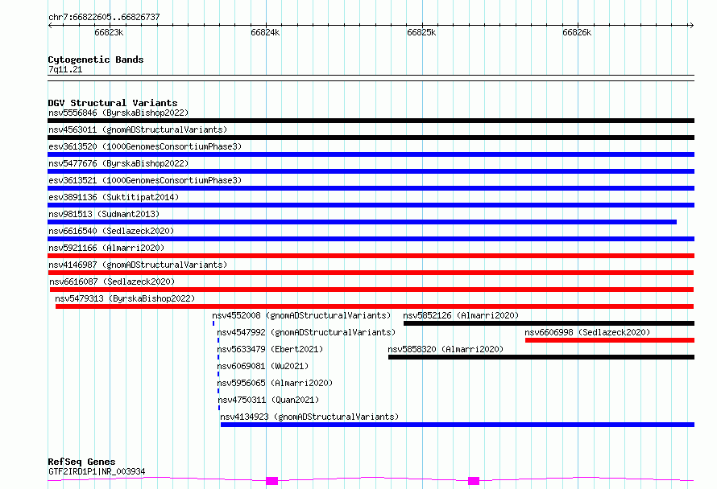Viewport: 717px width, 489px height.
Task: Open nsv5479313 (ByrskaBishop2022) label
Action: (x=125, y=298)
